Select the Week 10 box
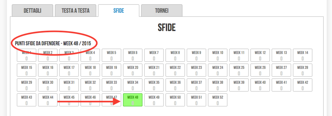 tap(218, 55)
